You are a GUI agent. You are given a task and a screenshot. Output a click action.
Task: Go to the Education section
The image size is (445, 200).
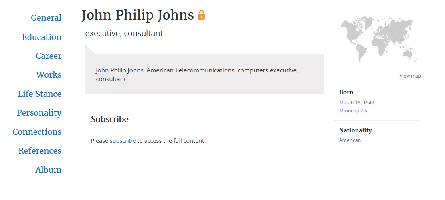pos(41,37)
